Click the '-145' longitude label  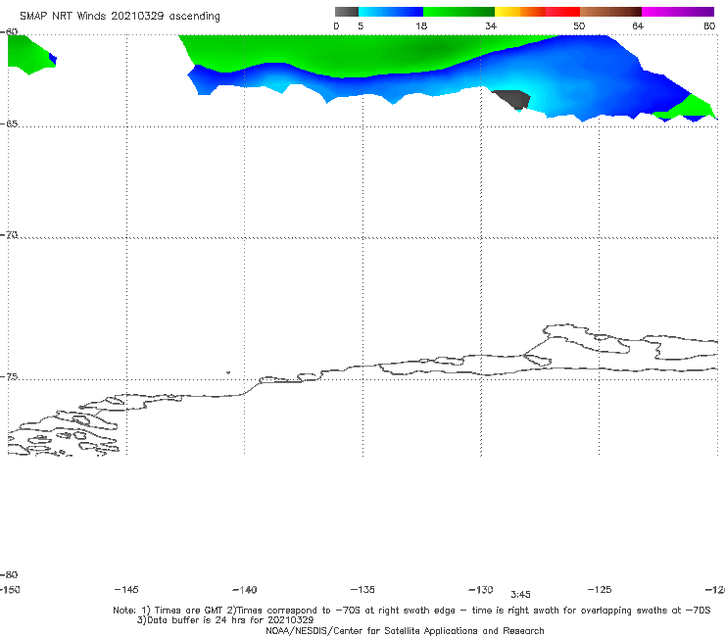(x=126, y=590)
